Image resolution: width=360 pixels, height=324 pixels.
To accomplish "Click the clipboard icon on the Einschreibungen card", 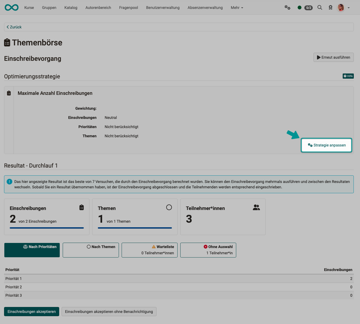I will 82,207.
